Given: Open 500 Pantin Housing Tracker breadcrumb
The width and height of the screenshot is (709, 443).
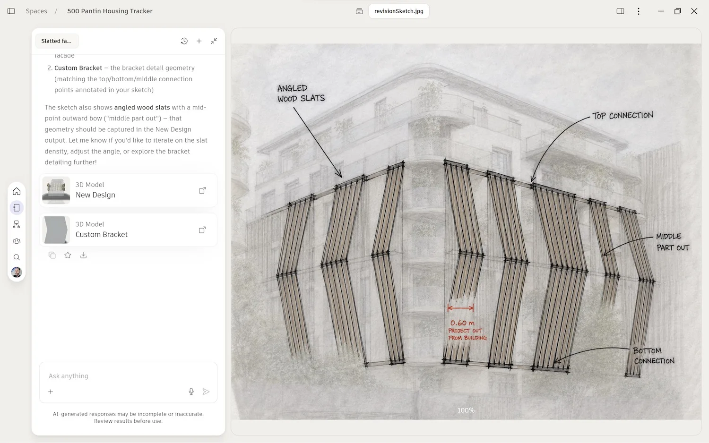Looking at the screenshot, I should click(x=110, y=11).
